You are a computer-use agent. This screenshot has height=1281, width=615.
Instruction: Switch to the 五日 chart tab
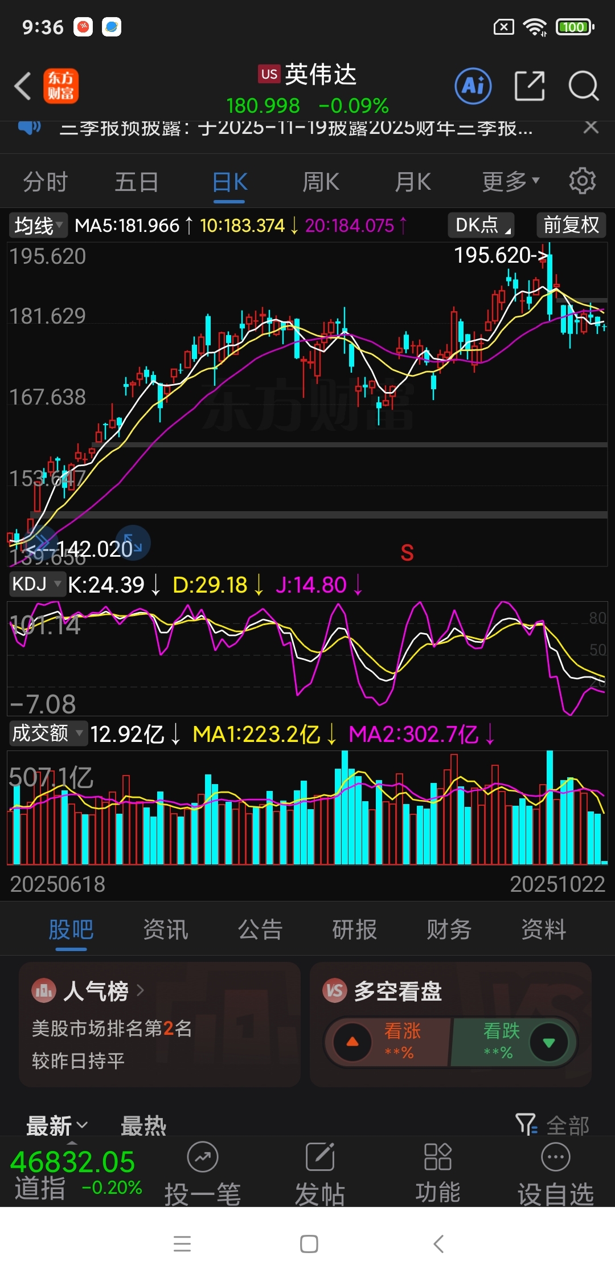click(137, 182)
